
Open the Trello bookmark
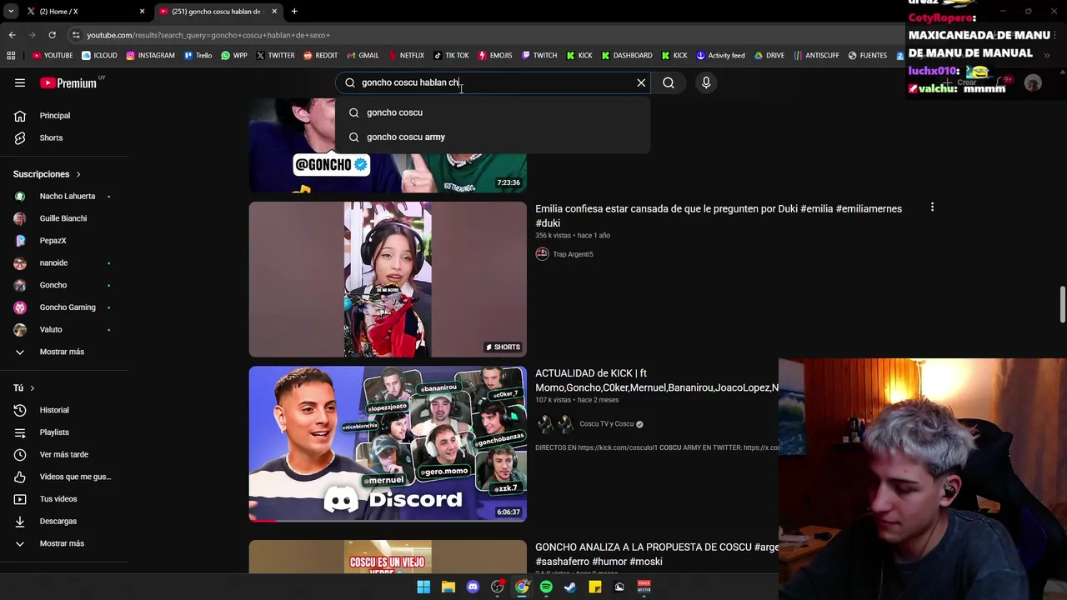(198, 56)
